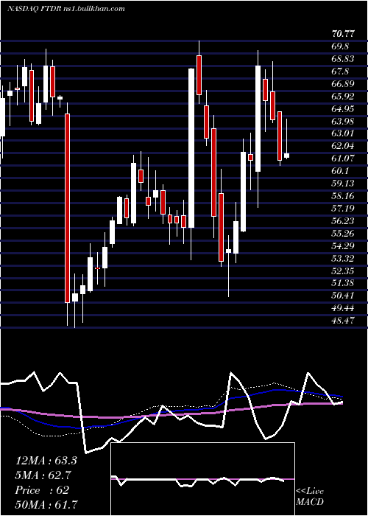The width and height of the screenshot is (368, 516).
Task: Click the 51.38 price axis label
Action: coord(343,283)
